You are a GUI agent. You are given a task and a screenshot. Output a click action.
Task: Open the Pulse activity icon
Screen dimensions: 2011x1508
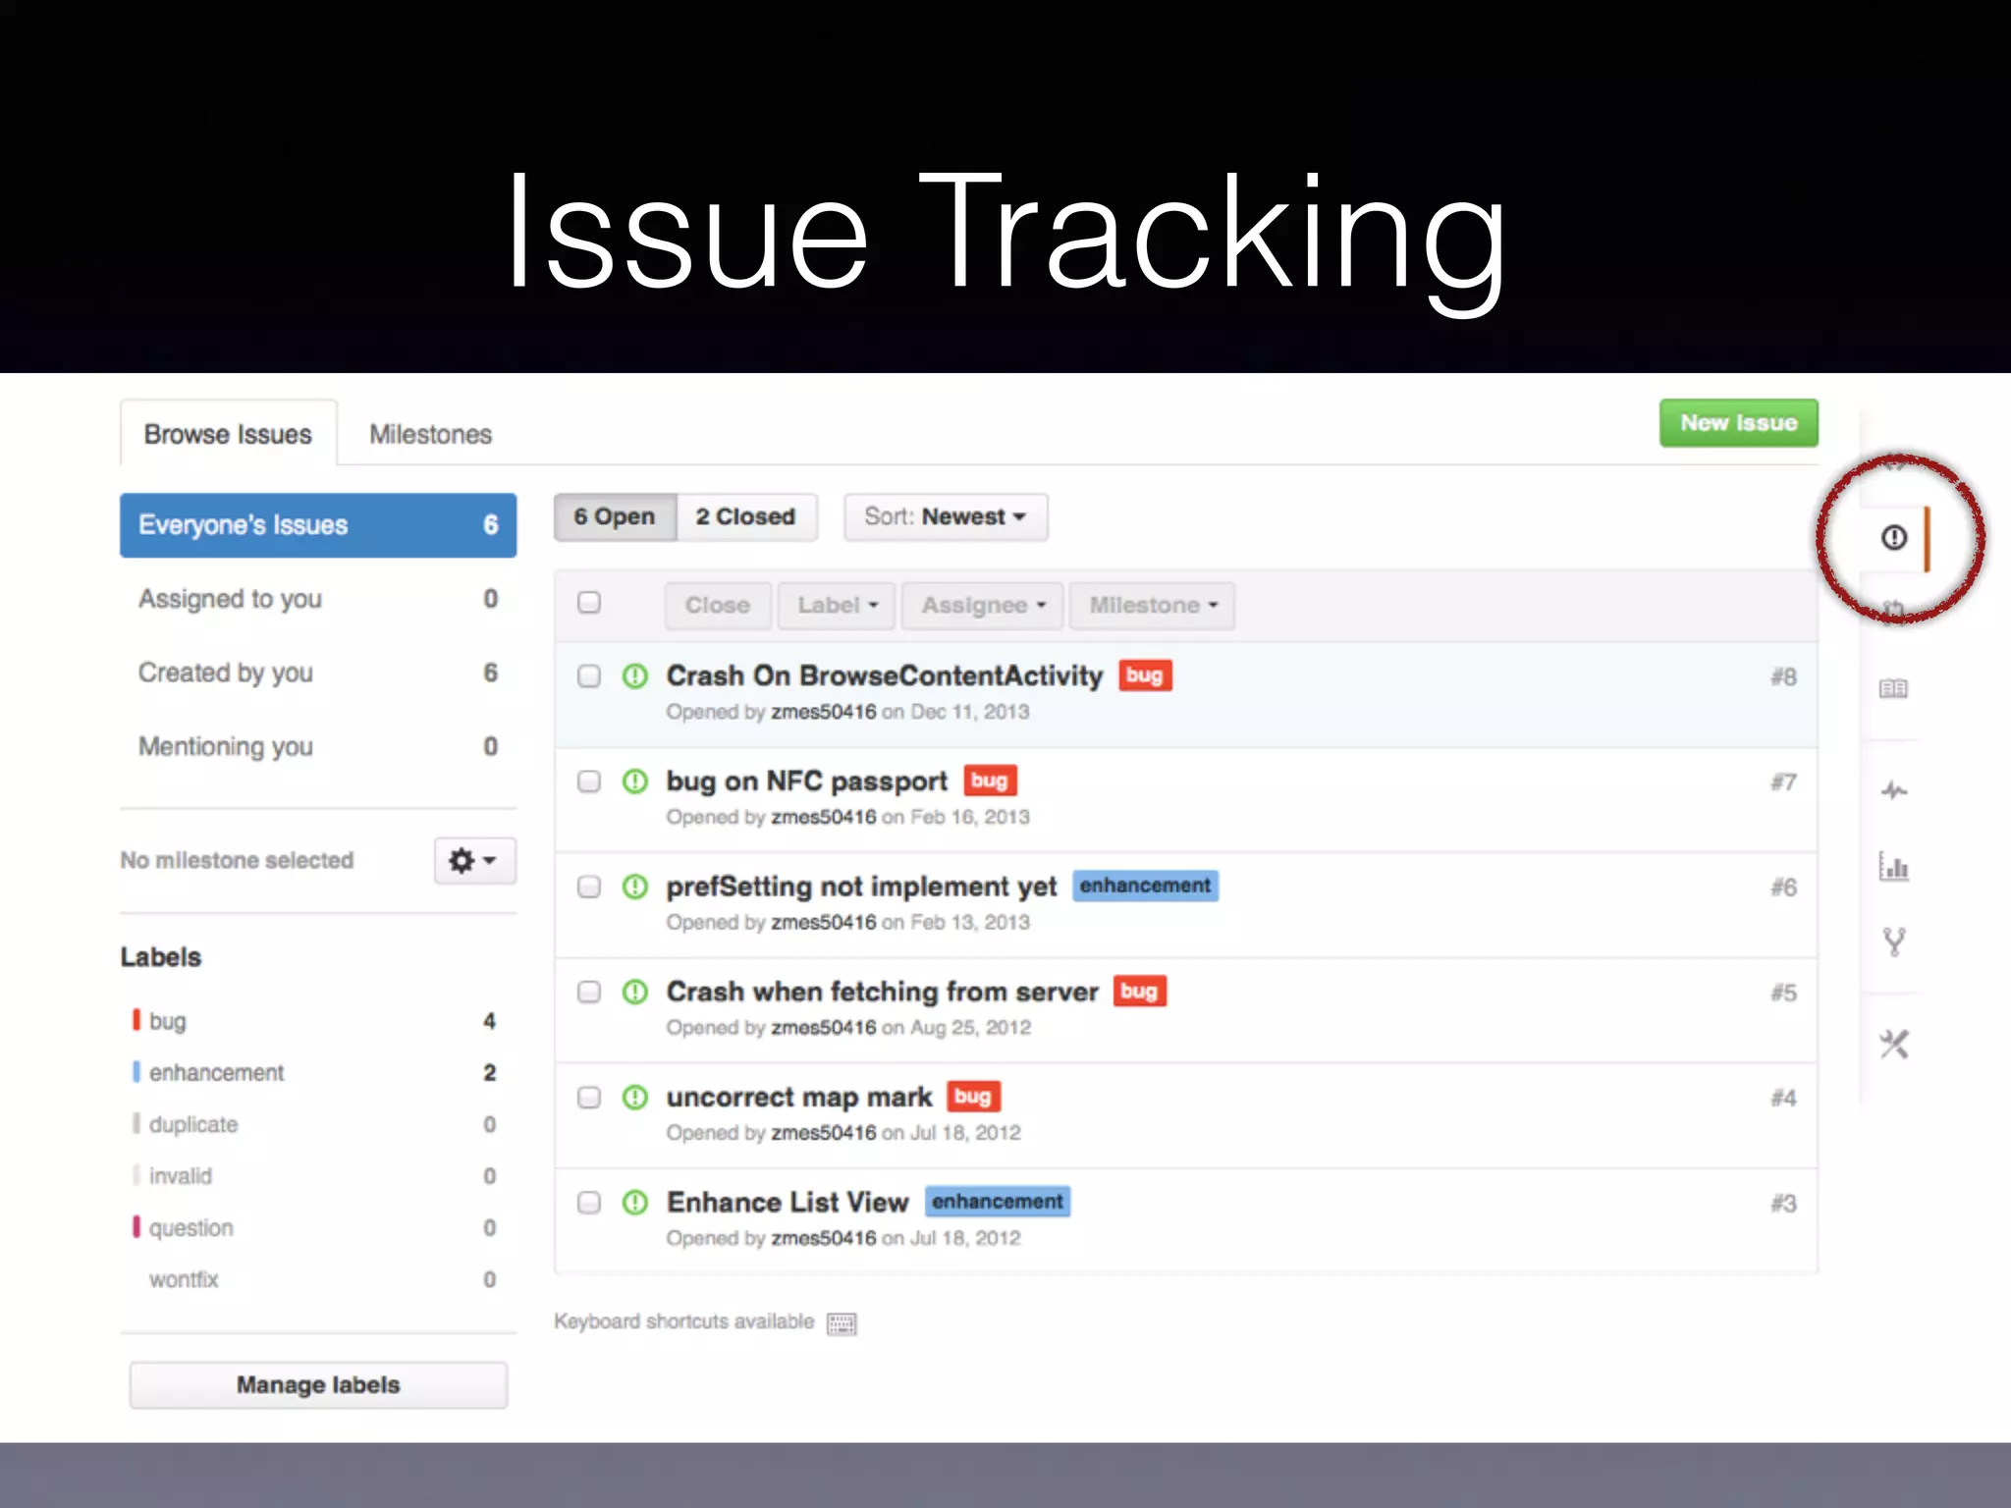[x=1894, y=790]
